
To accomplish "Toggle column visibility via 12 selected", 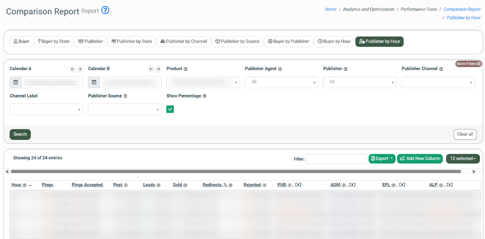I will 463,159.
